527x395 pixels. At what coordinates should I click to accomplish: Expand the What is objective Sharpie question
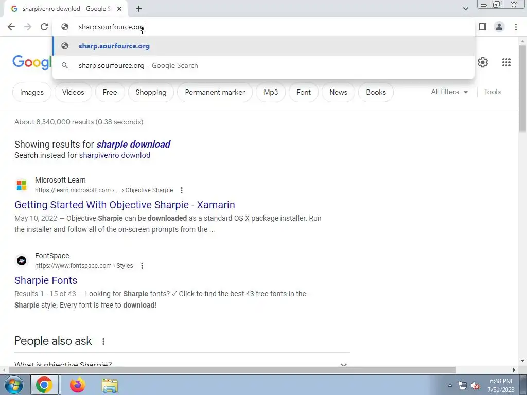pos(182,365)
